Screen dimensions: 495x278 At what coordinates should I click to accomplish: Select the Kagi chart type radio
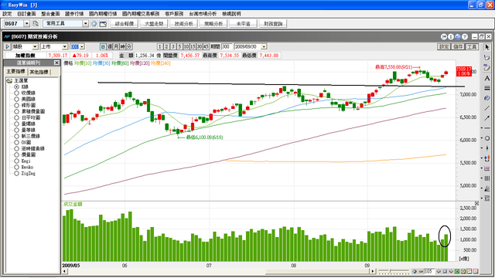pyautogui.click(x=16, y=161)
